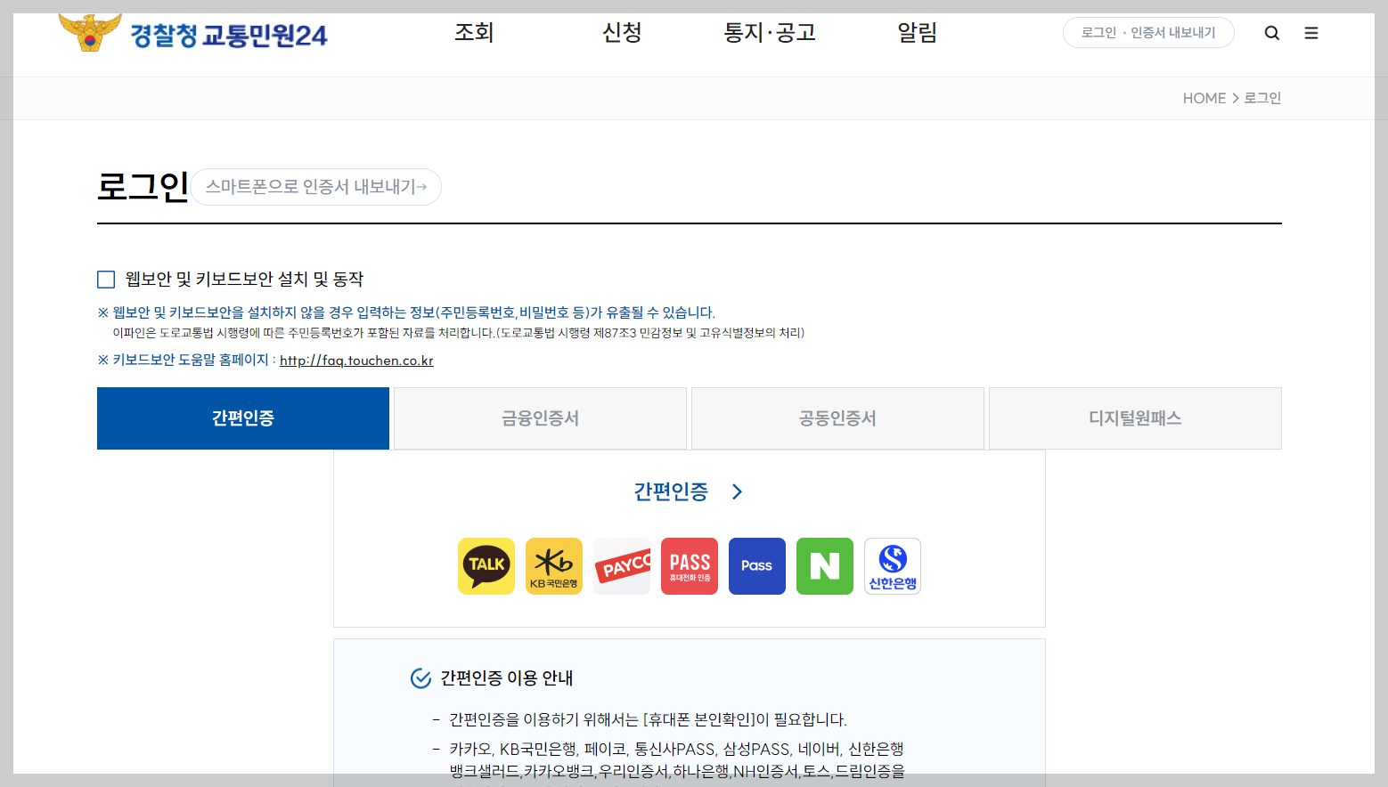Choose the Samsung Pass authentication icon
The height and width of the screenshot is (787, 1388).
(x=756, y=565)
